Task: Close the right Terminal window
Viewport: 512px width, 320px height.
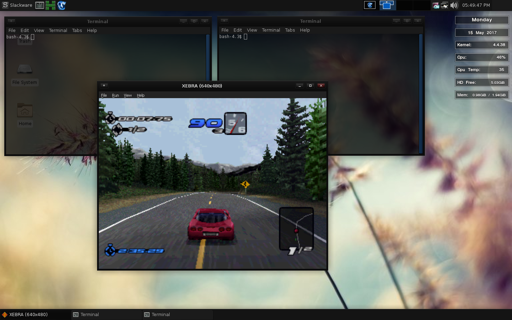Action: pos(418,21)
